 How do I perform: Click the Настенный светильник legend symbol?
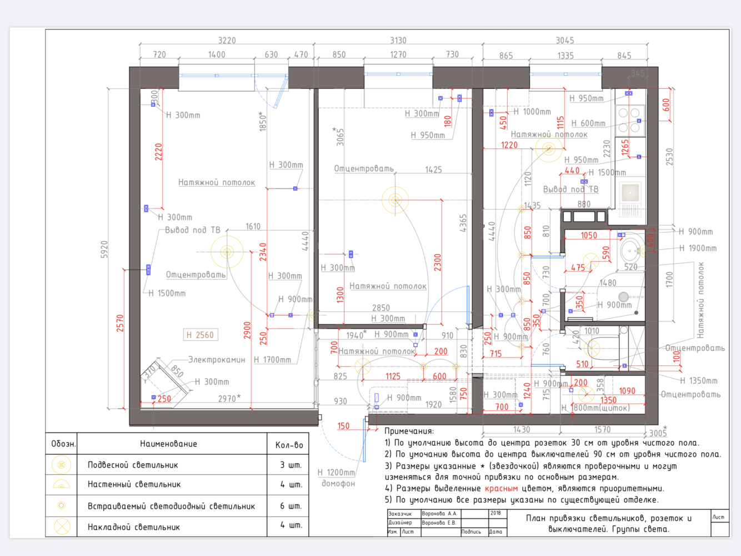click(62, 485)
